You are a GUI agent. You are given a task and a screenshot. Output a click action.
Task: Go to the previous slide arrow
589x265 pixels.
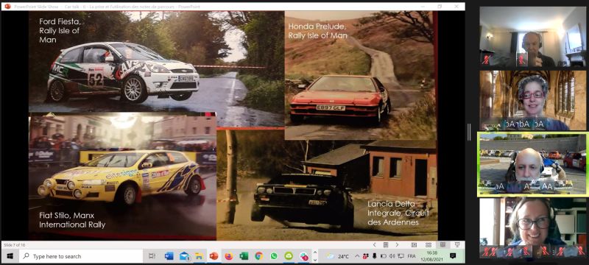[375, 244]
